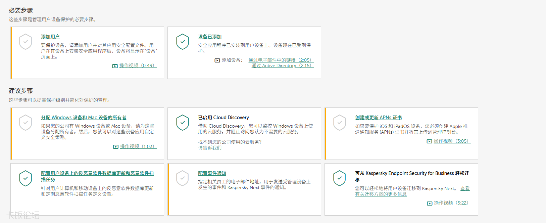
Task: Click the green shield icon in the Kaspersky Endpoint Security 迁移 card
Action: click(x=340, y=178)
